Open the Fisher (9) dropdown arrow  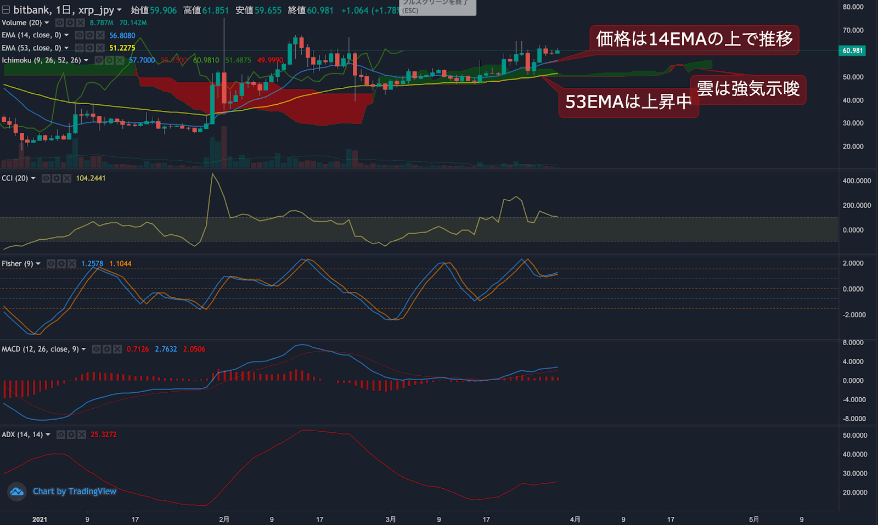pyautogui.click(x=38, y=264)
